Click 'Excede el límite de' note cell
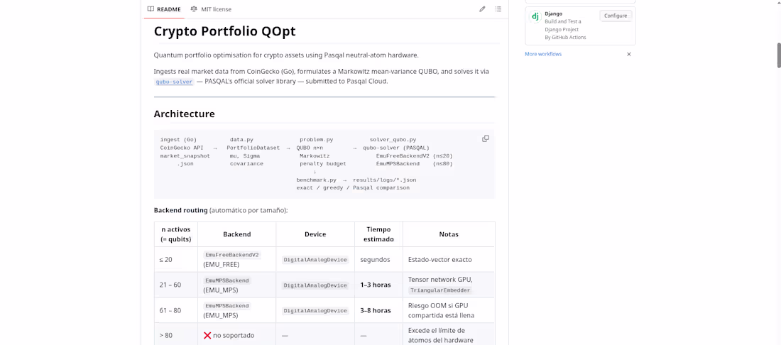Screen dimensions: 781x345 449,335
